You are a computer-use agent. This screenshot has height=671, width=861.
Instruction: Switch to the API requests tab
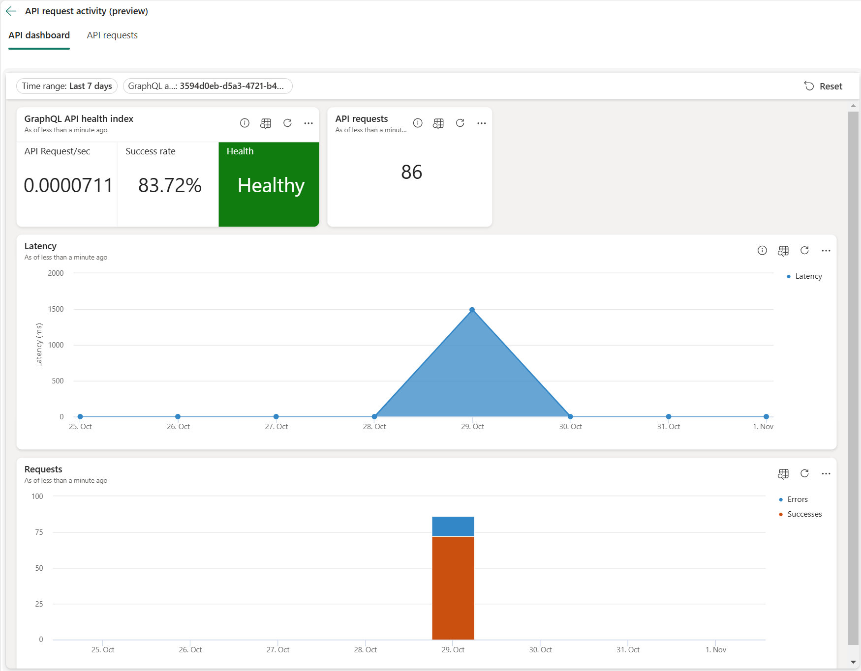pyautogui.click(x=112, y=35)
